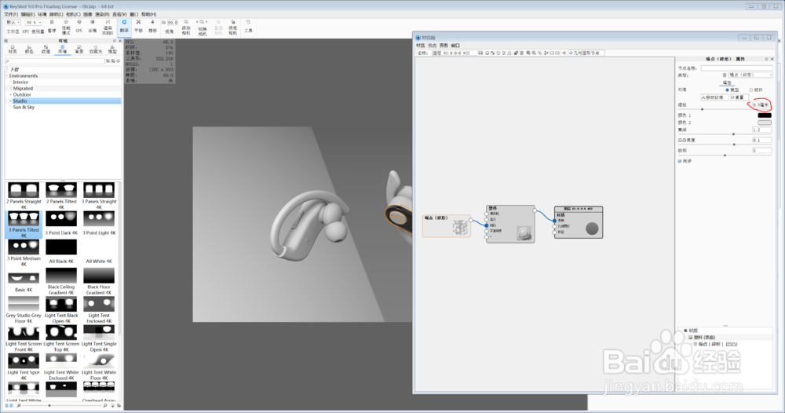This screenshot has width=785, height=413.
Task: Click the 缩放 scale slider handle
Action: [x=703, y=109]
